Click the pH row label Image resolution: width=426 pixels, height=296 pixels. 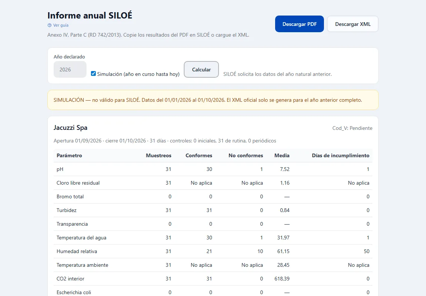[60, 169]
